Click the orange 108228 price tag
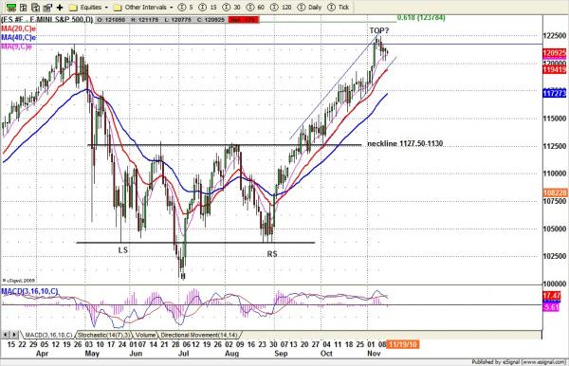Image resolution: width=569 pixels, height=366 pixels. (x=555, y=192)
